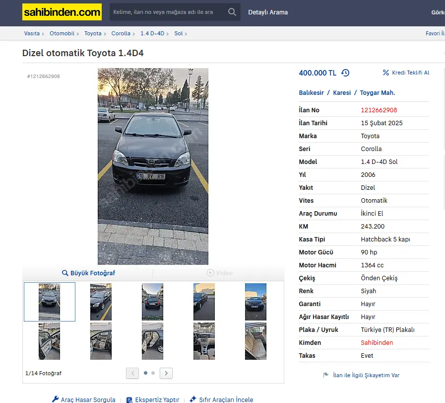Go to Sol breadcrumb

click(x=179, y=33)
